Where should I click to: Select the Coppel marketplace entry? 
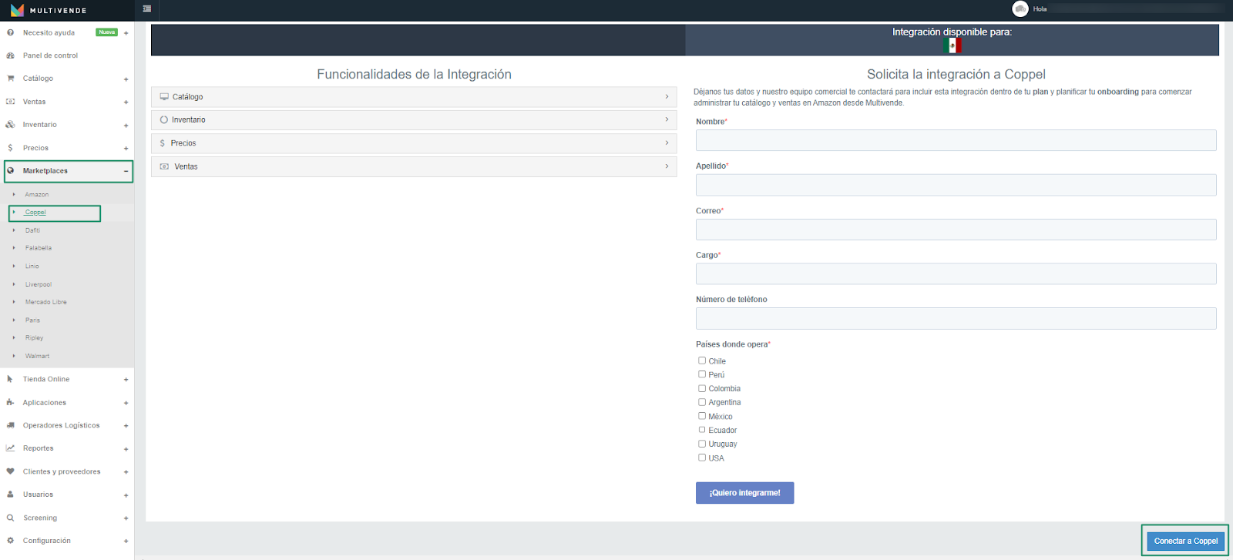[35, 213]
